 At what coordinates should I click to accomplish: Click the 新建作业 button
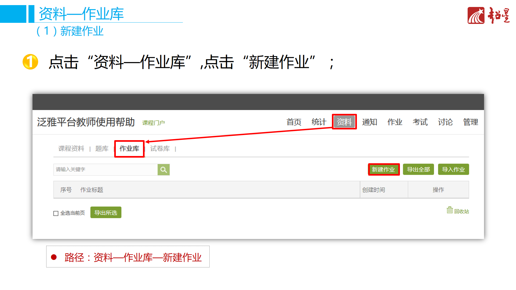(384, 169)
